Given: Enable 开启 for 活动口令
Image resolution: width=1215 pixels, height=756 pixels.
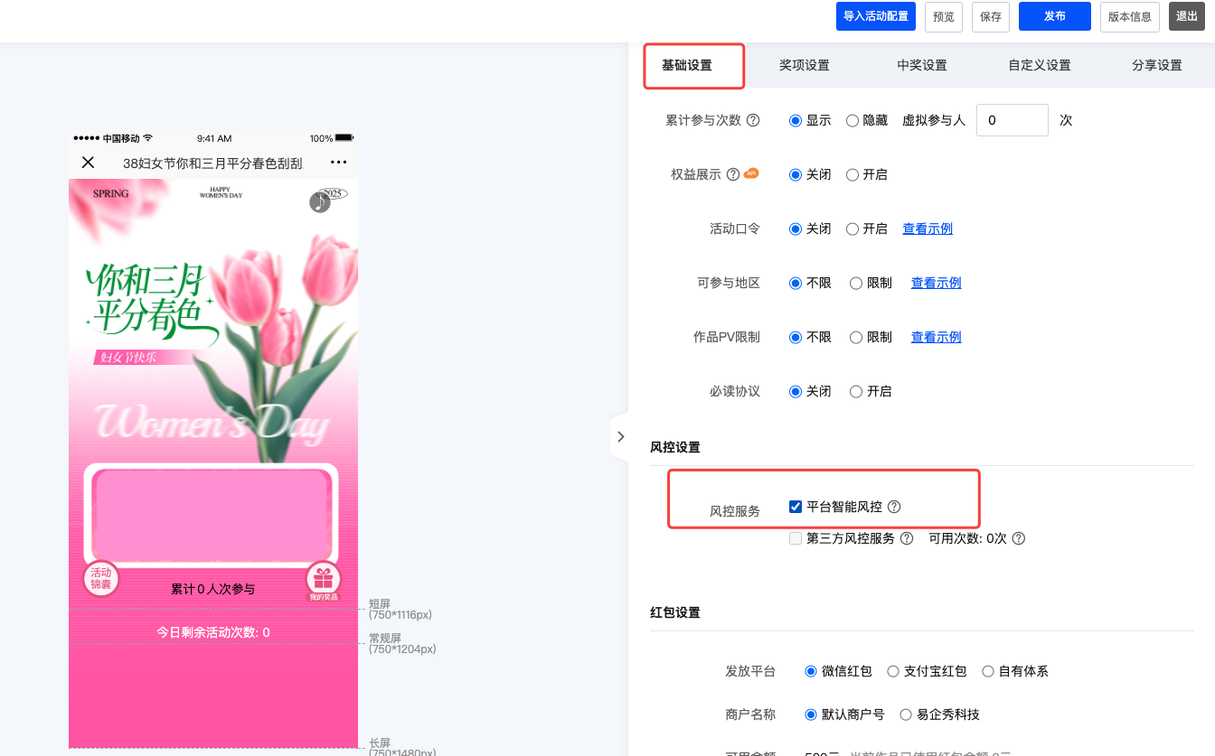Looking at the screenshot, I should tap(852, 229).
